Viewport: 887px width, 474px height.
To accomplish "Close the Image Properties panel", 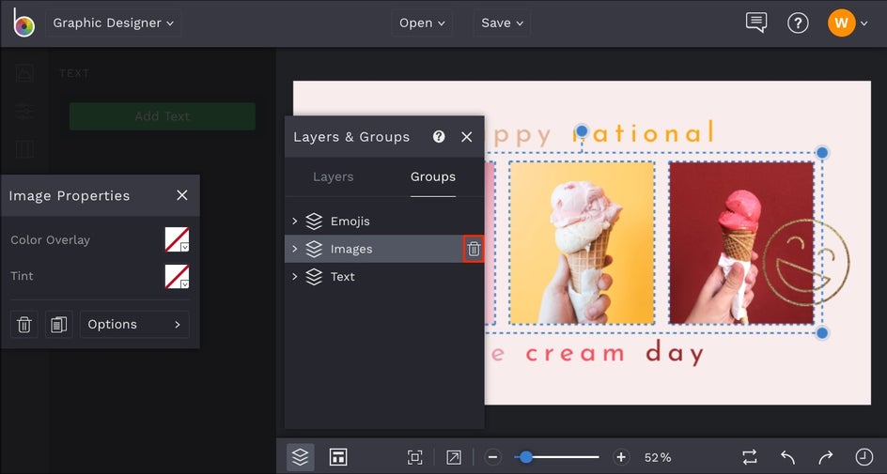I will point(181,195).
